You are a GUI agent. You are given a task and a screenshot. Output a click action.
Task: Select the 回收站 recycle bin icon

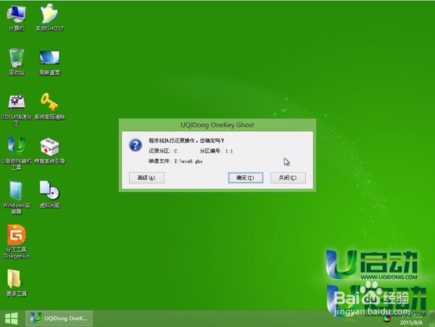pos(17,62)
